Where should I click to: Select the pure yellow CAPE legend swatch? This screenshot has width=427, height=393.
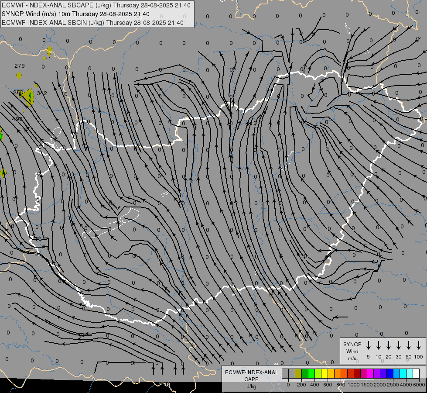(x=325, y=373)
